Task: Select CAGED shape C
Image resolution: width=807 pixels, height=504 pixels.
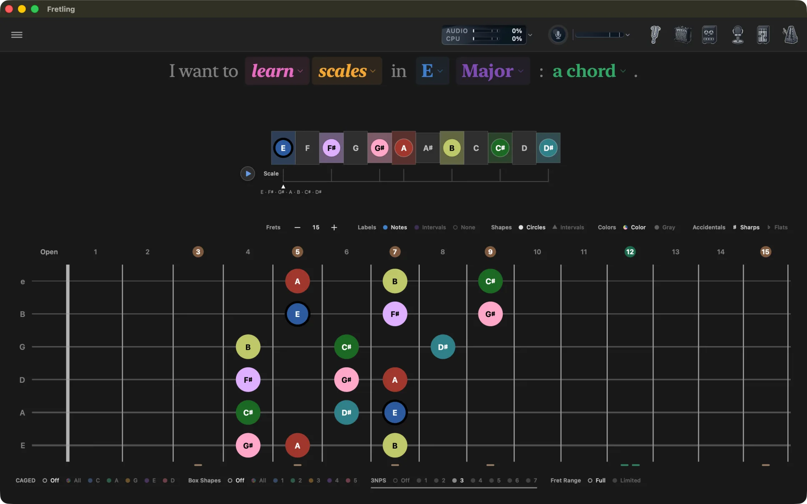Action: [94, 480]
